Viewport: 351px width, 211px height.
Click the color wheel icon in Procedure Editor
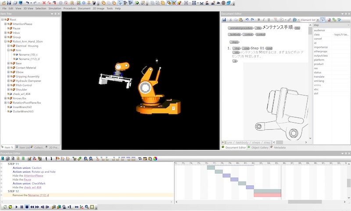[155, 158]
